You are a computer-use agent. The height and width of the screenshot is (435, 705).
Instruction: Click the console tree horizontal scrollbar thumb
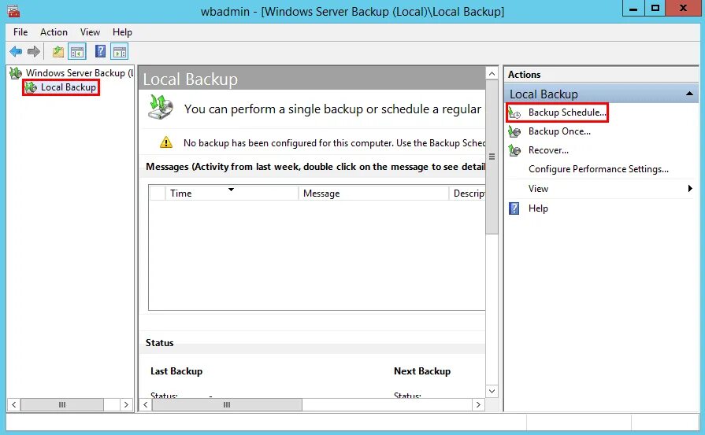(x=62, y=405)
